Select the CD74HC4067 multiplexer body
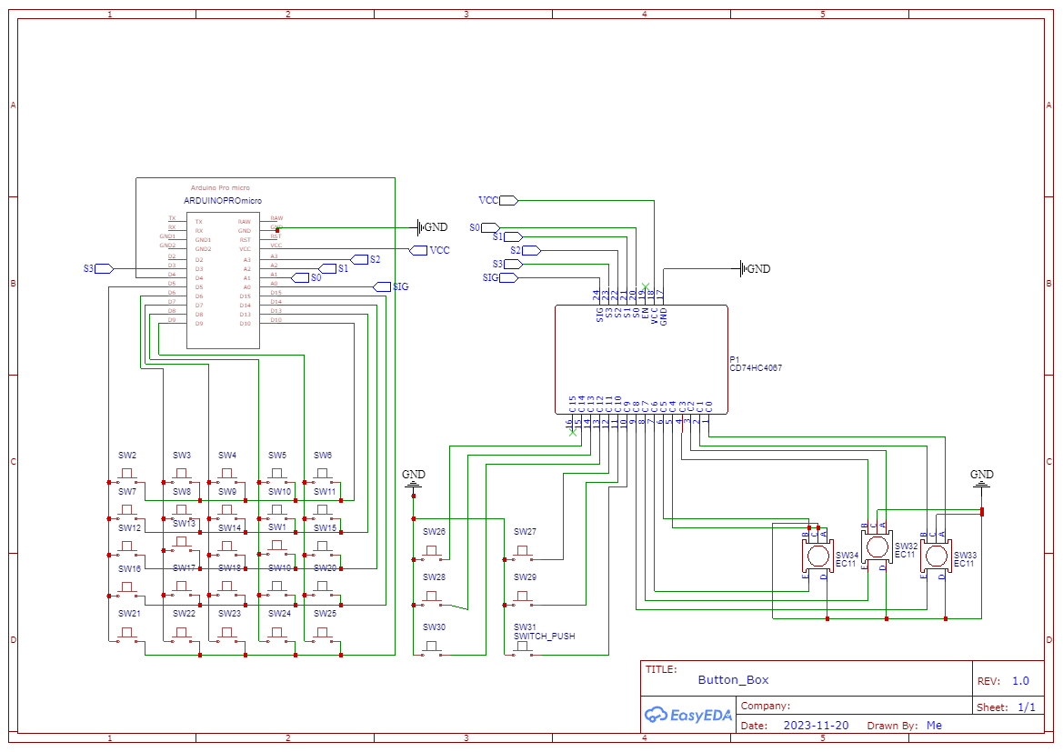Viewport: 1063px width, 752px height. click(641, 359)
